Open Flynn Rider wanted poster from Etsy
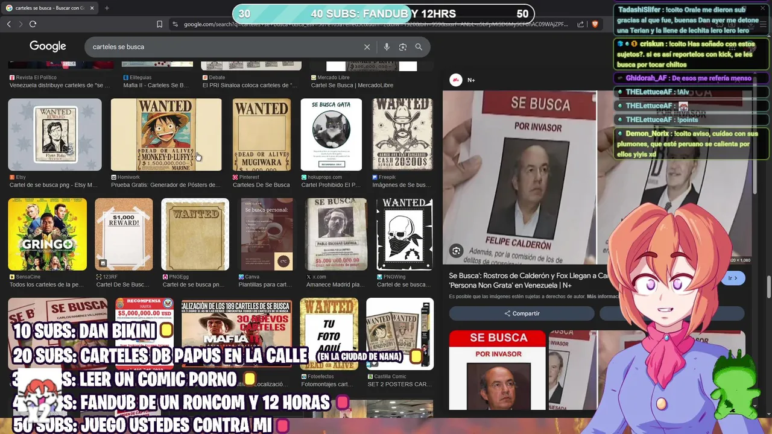 pyautogui.click(x=55, y=134)
